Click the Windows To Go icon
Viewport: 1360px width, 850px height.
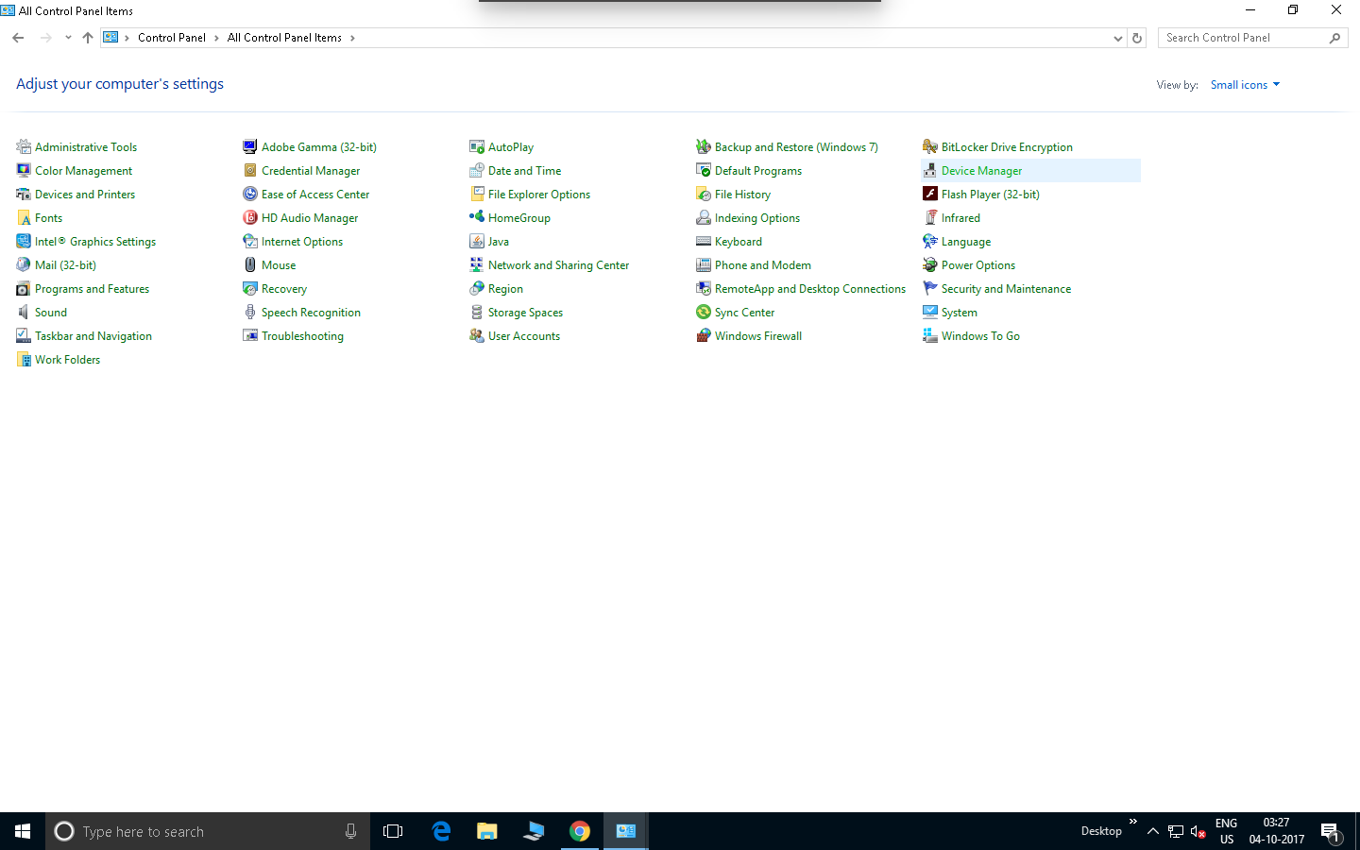pos(930,335)
